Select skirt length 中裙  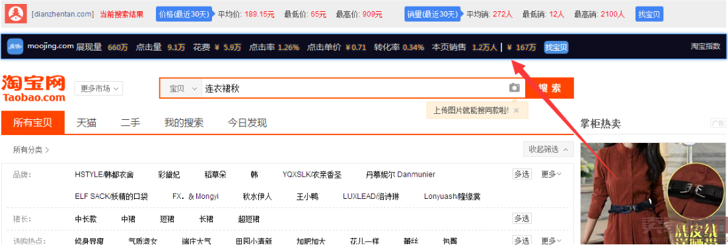pyautogui.click(x=128, y=219)
